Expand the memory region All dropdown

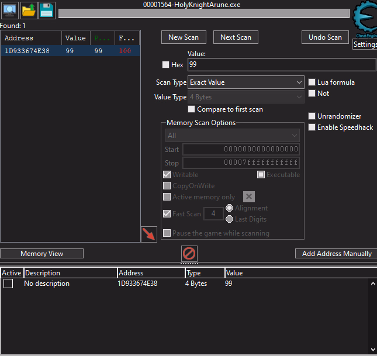point(233,136)
